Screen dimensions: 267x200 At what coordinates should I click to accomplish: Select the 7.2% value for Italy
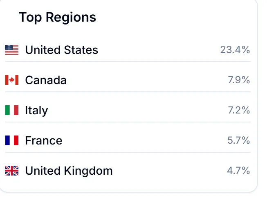click(x=238, y=110)
